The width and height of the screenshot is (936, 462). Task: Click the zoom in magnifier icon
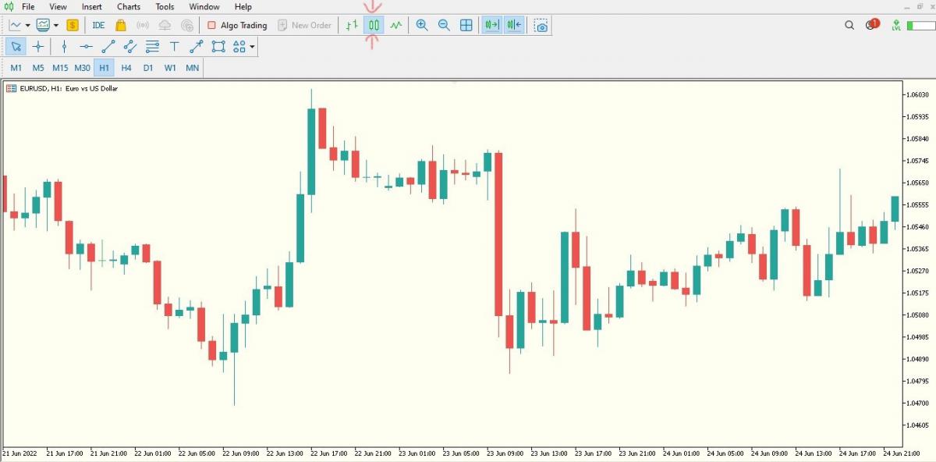tap(422, 25)
